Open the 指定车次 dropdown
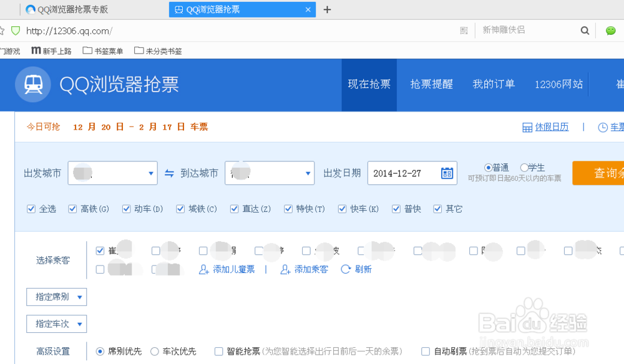 pos(57,324)
